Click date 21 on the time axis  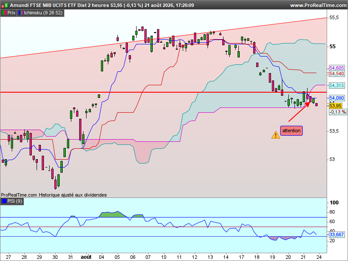point(304,257)
